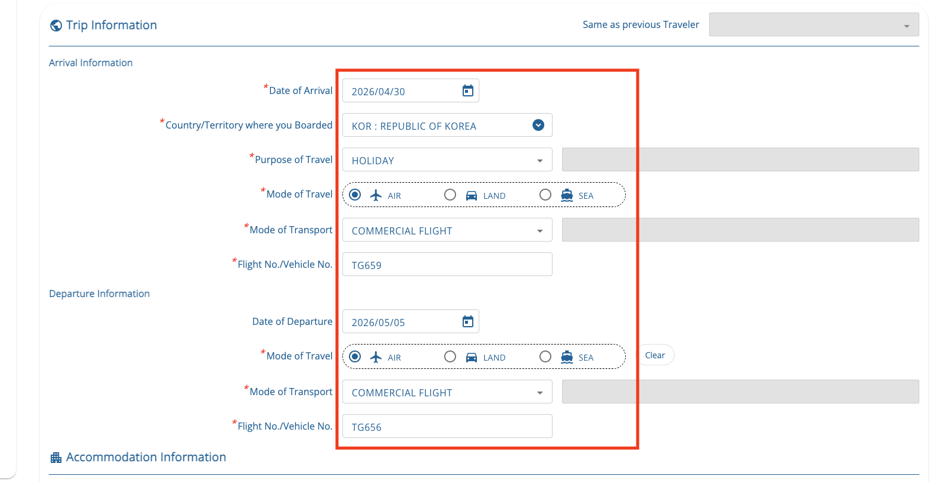Select the arrival LAND radio button
The image size is (933, 482).
coord(450,195)
